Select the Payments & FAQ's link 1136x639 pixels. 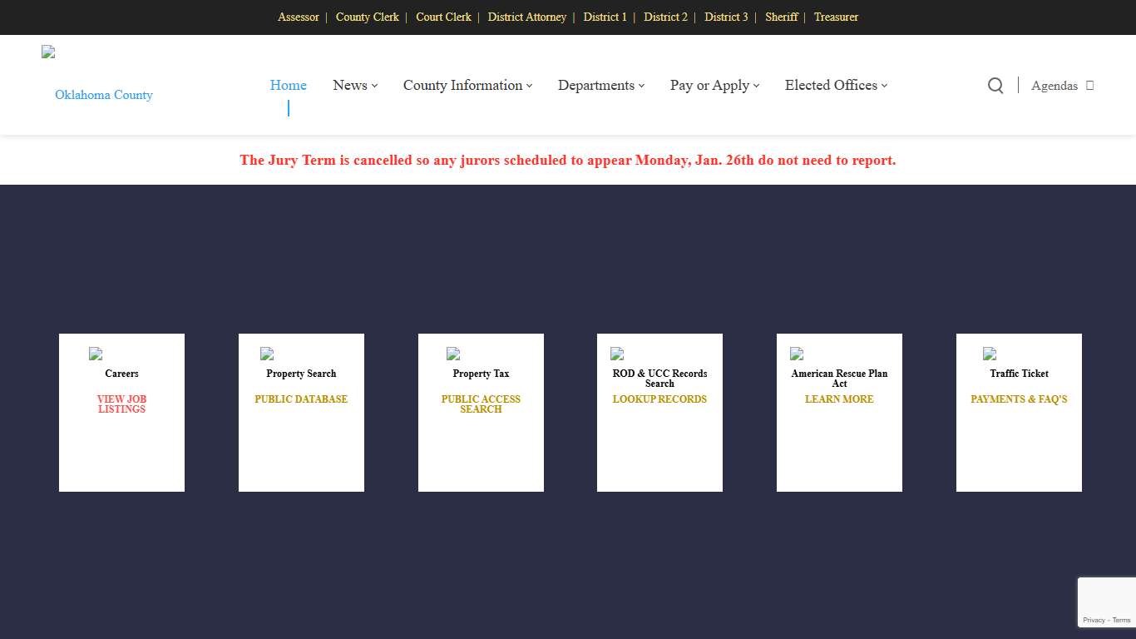pyautogui.click(x=1019, y=399)
